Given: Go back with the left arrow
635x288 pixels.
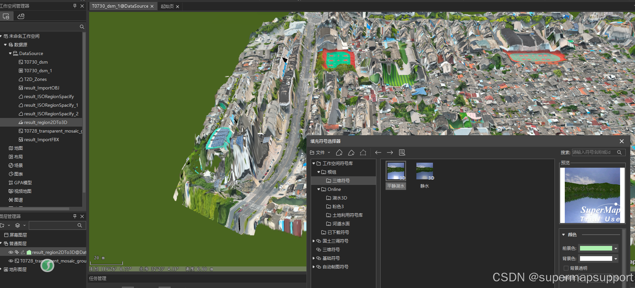Looking at the screenshot, I should 378,152.
